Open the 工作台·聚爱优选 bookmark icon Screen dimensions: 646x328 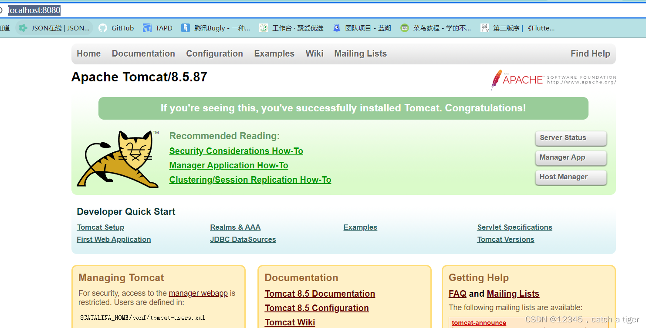pyautogui.click(x=263, y=28)
